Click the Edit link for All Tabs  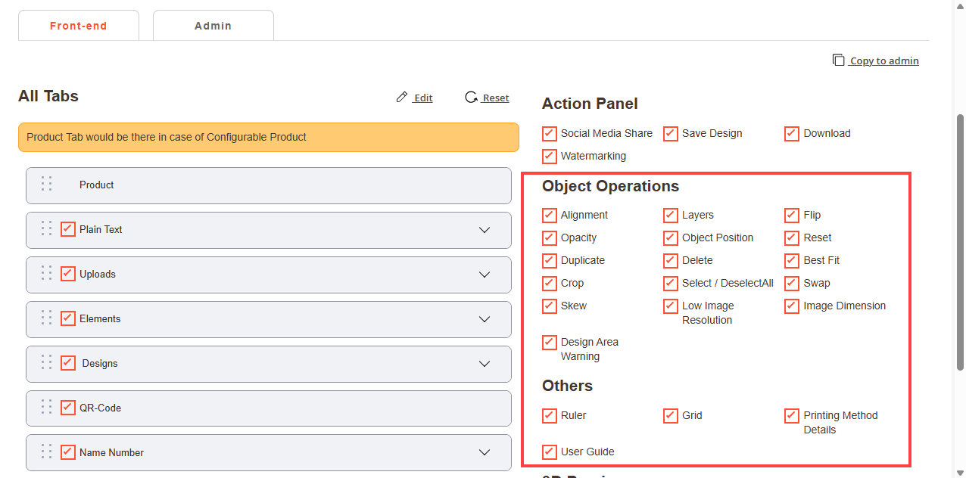pos(422,98)
